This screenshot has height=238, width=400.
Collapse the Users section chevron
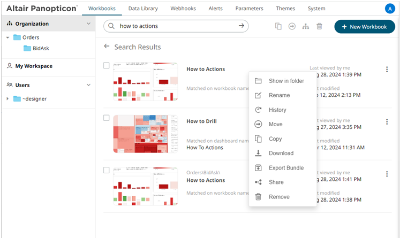coord(89,85)
